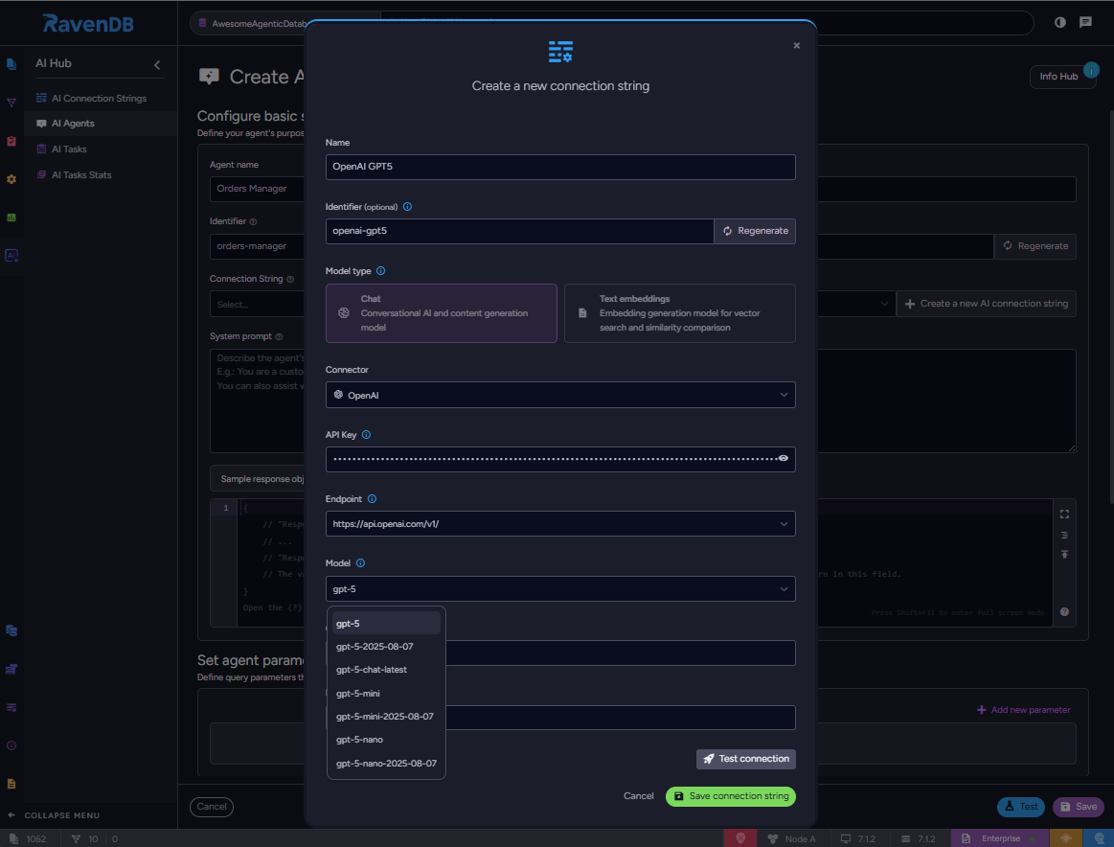Open the Model dropdown showing gpt-5
The width and height of the screenshot is (1114, 847).
point(560,589)
